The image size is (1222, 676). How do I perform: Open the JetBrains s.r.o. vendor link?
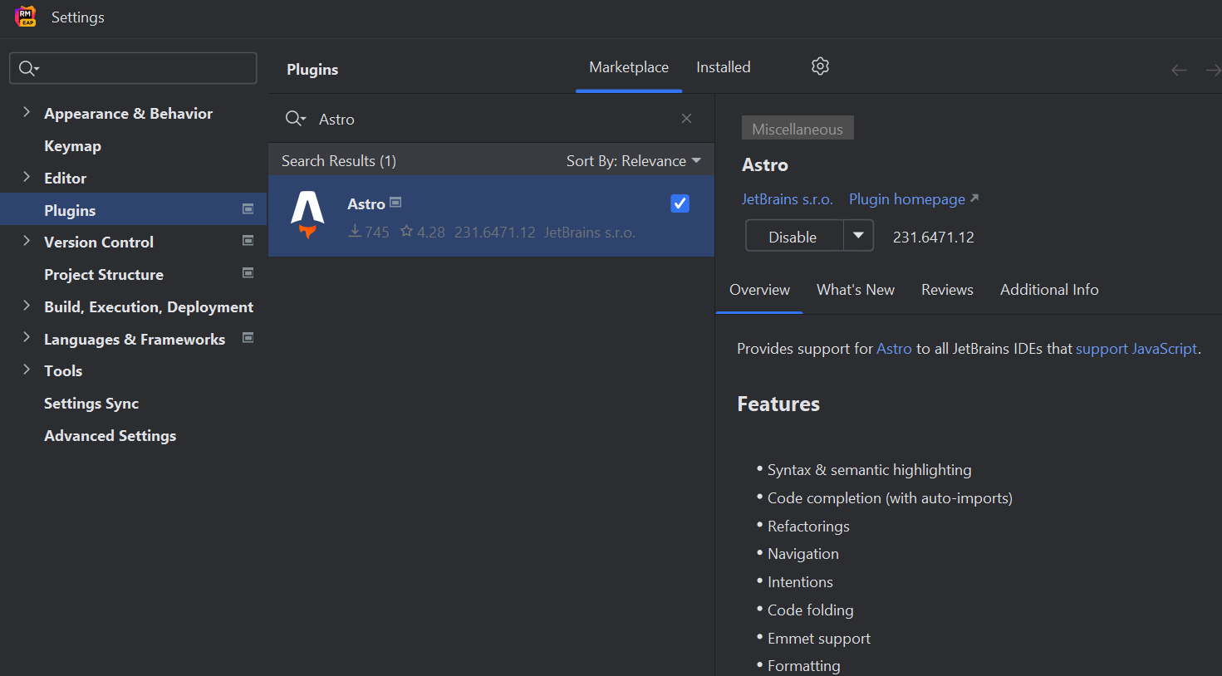tap(788, 199)
